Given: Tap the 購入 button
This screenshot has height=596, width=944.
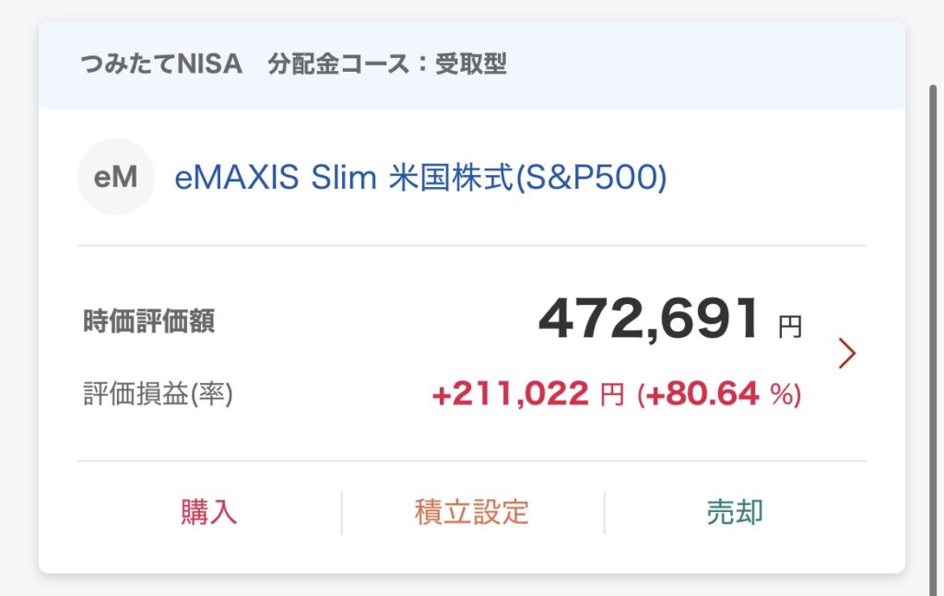Looking at the screenshot, I should tap(209, 512).
